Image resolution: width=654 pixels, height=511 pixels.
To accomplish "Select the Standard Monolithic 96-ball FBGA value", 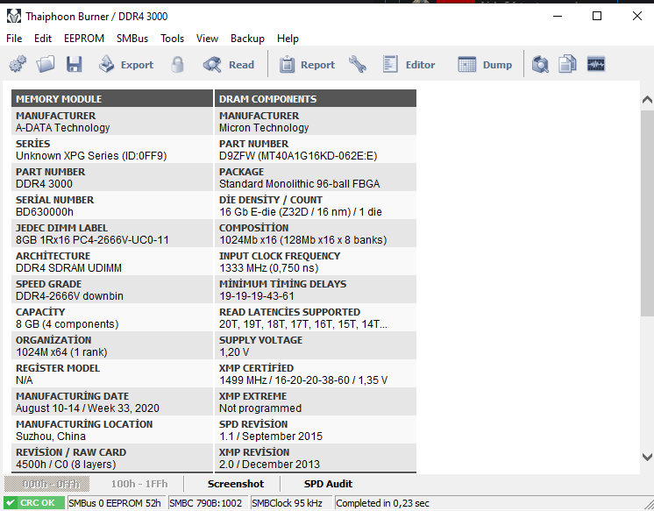I will point(300,184).
